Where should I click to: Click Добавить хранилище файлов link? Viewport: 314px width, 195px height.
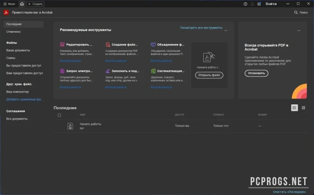[x=25, y=99]
